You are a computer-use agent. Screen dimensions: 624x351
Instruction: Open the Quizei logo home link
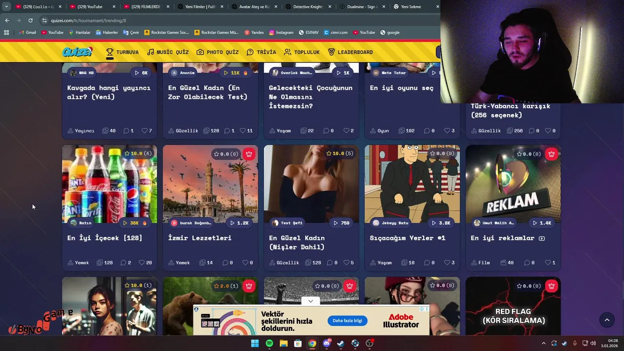(x=77, y=52)
